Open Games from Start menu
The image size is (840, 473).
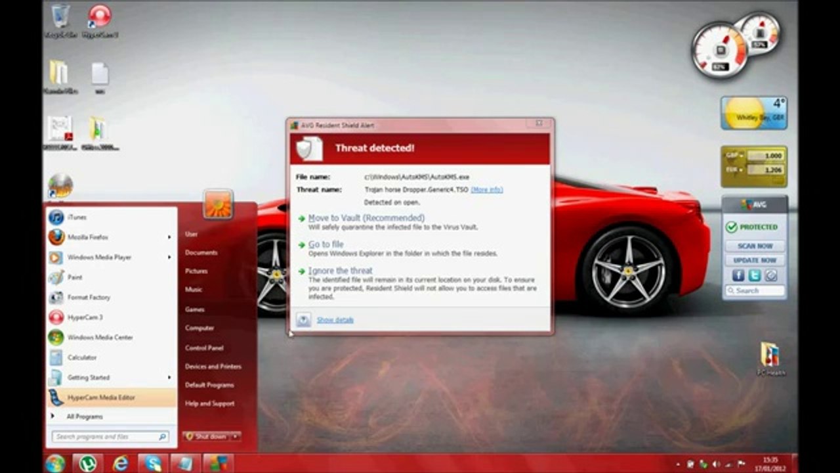click(194, 309)
